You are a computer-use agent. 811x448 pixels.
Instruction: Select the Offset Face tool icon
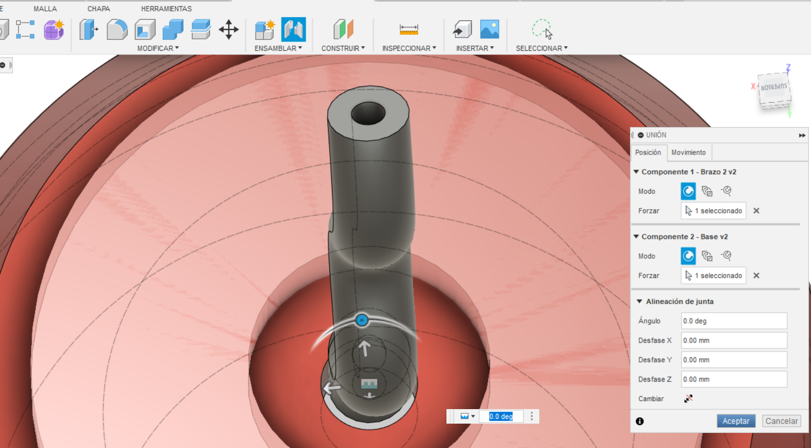201,30
